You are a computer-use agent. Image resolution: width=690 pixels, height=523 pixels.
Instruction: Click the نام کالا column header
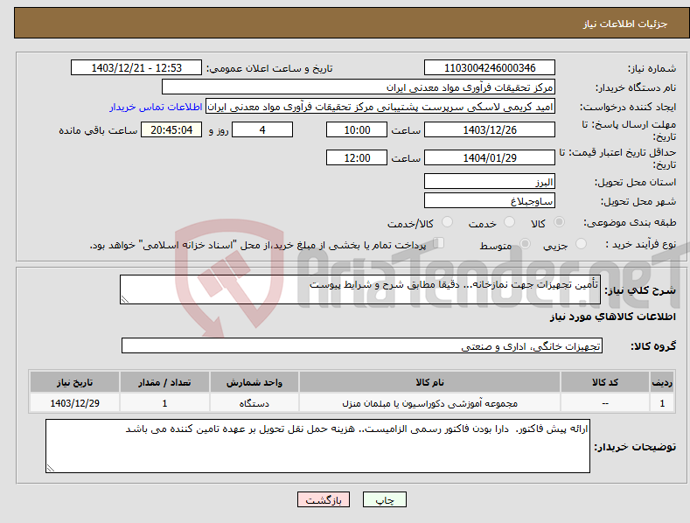[429, 382]
